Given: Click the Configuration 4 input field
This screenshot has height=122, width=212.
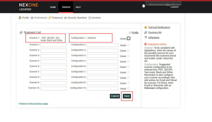Looking at the screenshot, I should click(102, 56).
